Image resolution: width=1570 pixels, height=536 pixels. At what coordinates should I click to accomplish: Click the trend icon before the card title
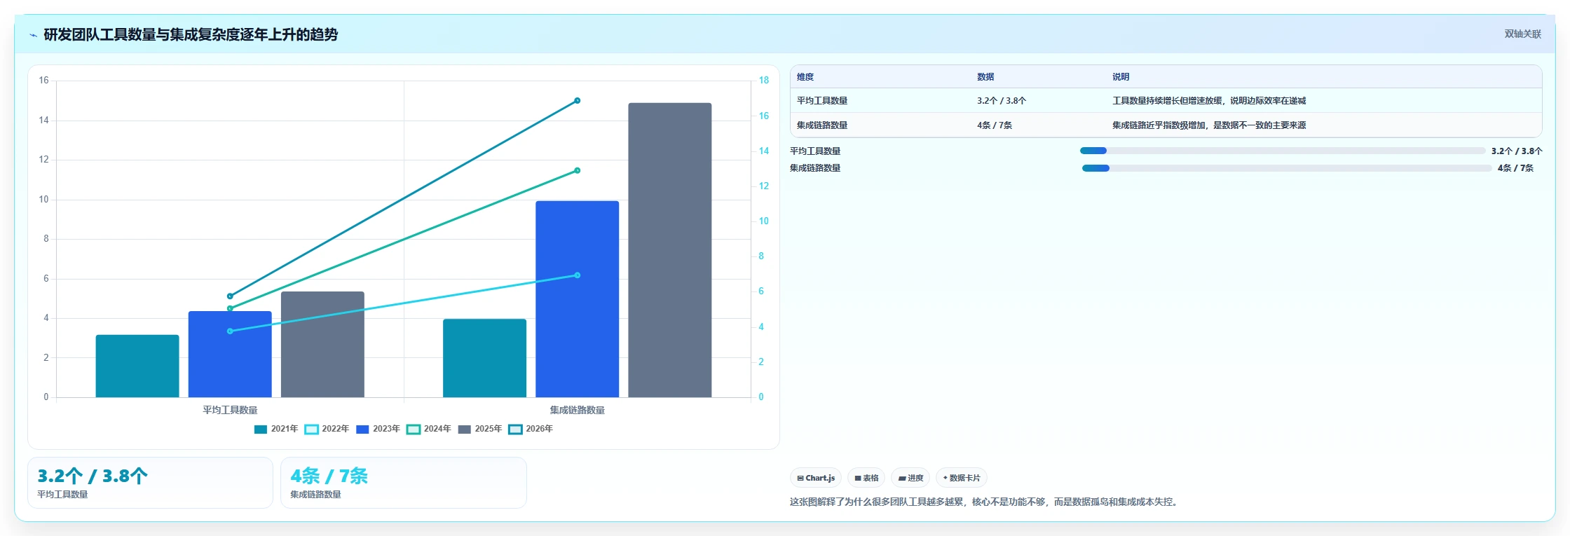click(x=33, y=35)
